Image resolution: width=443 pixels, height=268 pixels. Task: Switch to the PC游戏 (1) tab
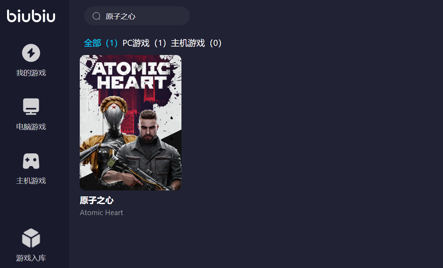[144, 43]
